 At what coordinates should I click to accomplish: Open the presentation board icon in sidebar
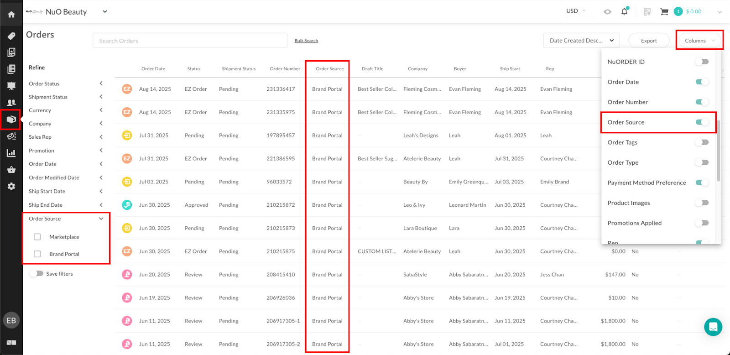(11, 86)
